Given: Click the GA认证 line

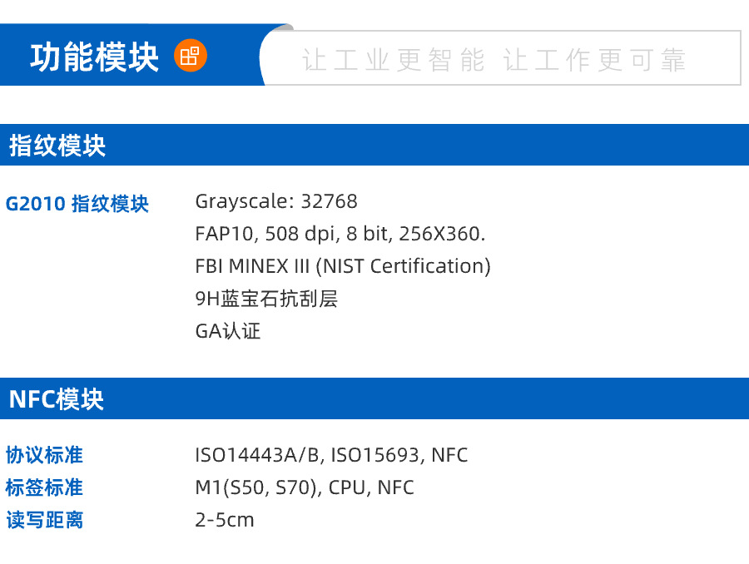Looking at the screenshot, I should click(227, 331).
